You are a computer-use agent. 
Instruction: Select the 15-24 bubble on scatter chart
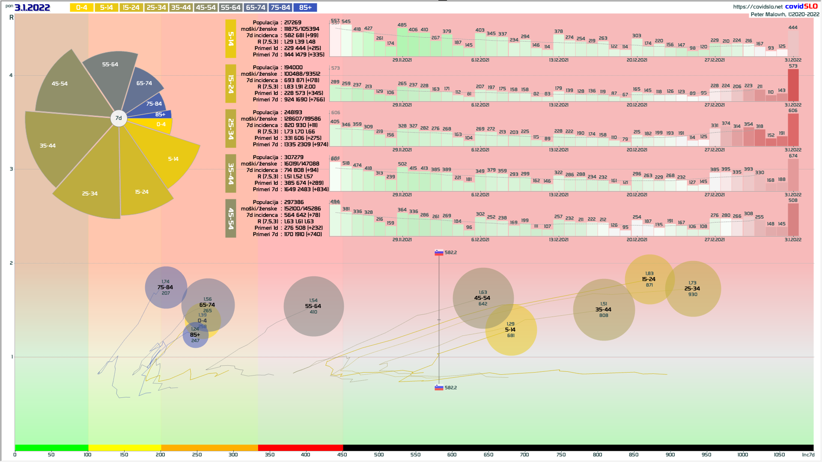point(649,279)
